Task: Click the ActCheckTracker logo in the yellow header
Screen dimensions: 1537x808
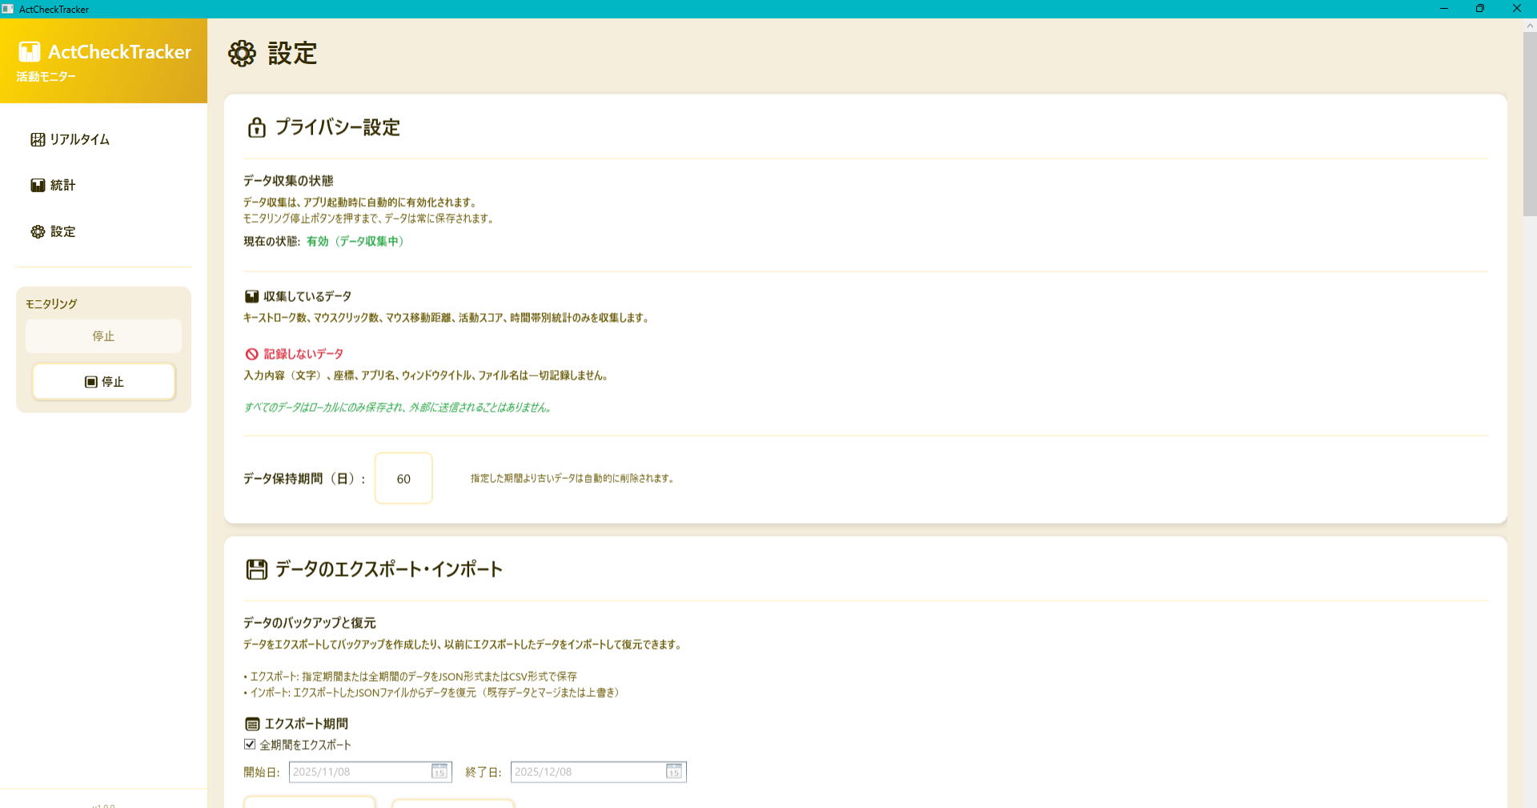Action: coord(30,51)
